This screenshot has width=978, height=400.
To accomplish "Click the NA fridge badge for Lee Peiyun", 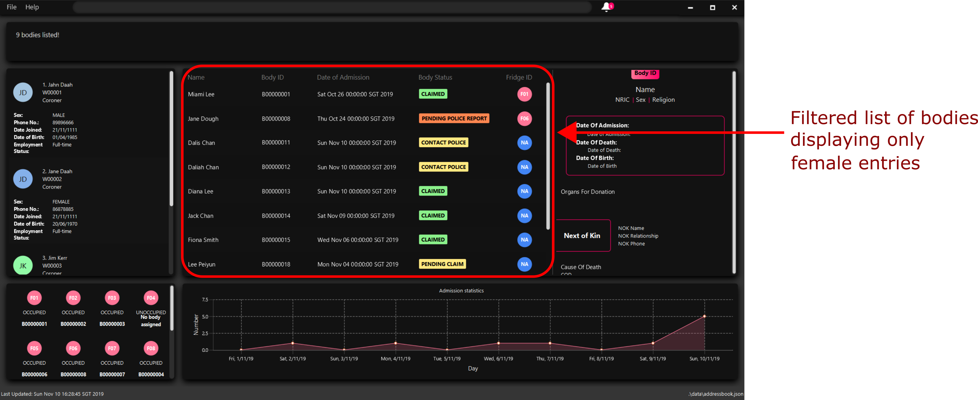I will [x=524, y=264].
